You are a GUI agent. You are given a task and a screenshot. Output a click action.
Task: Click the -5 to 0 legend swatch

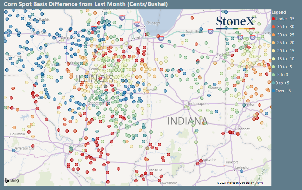tap(273, 75)
